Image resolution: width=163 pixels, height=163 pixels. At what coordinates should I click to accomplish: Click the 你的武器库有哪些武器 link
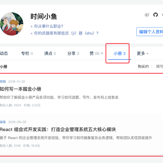(x=64, y=33)
